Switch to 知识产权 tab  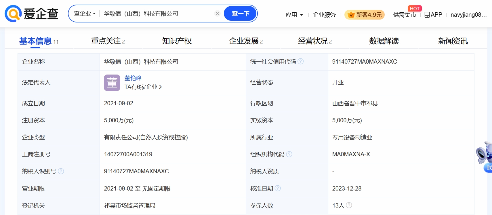(x=177, y=41)
